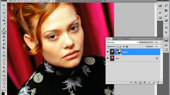Select the Healing Brush tool
Screen dimensions: 170x95
pos(4,29)
